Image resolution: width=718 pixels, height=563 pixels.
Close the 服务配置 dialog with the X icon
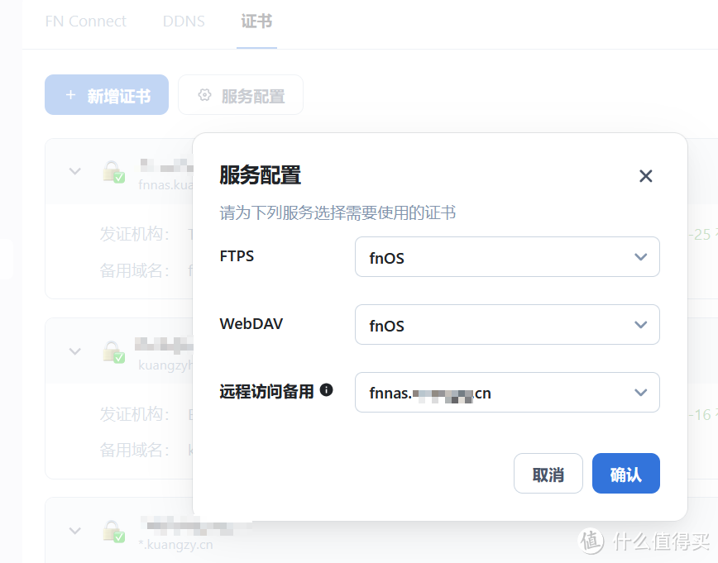(x=646, y=176)
